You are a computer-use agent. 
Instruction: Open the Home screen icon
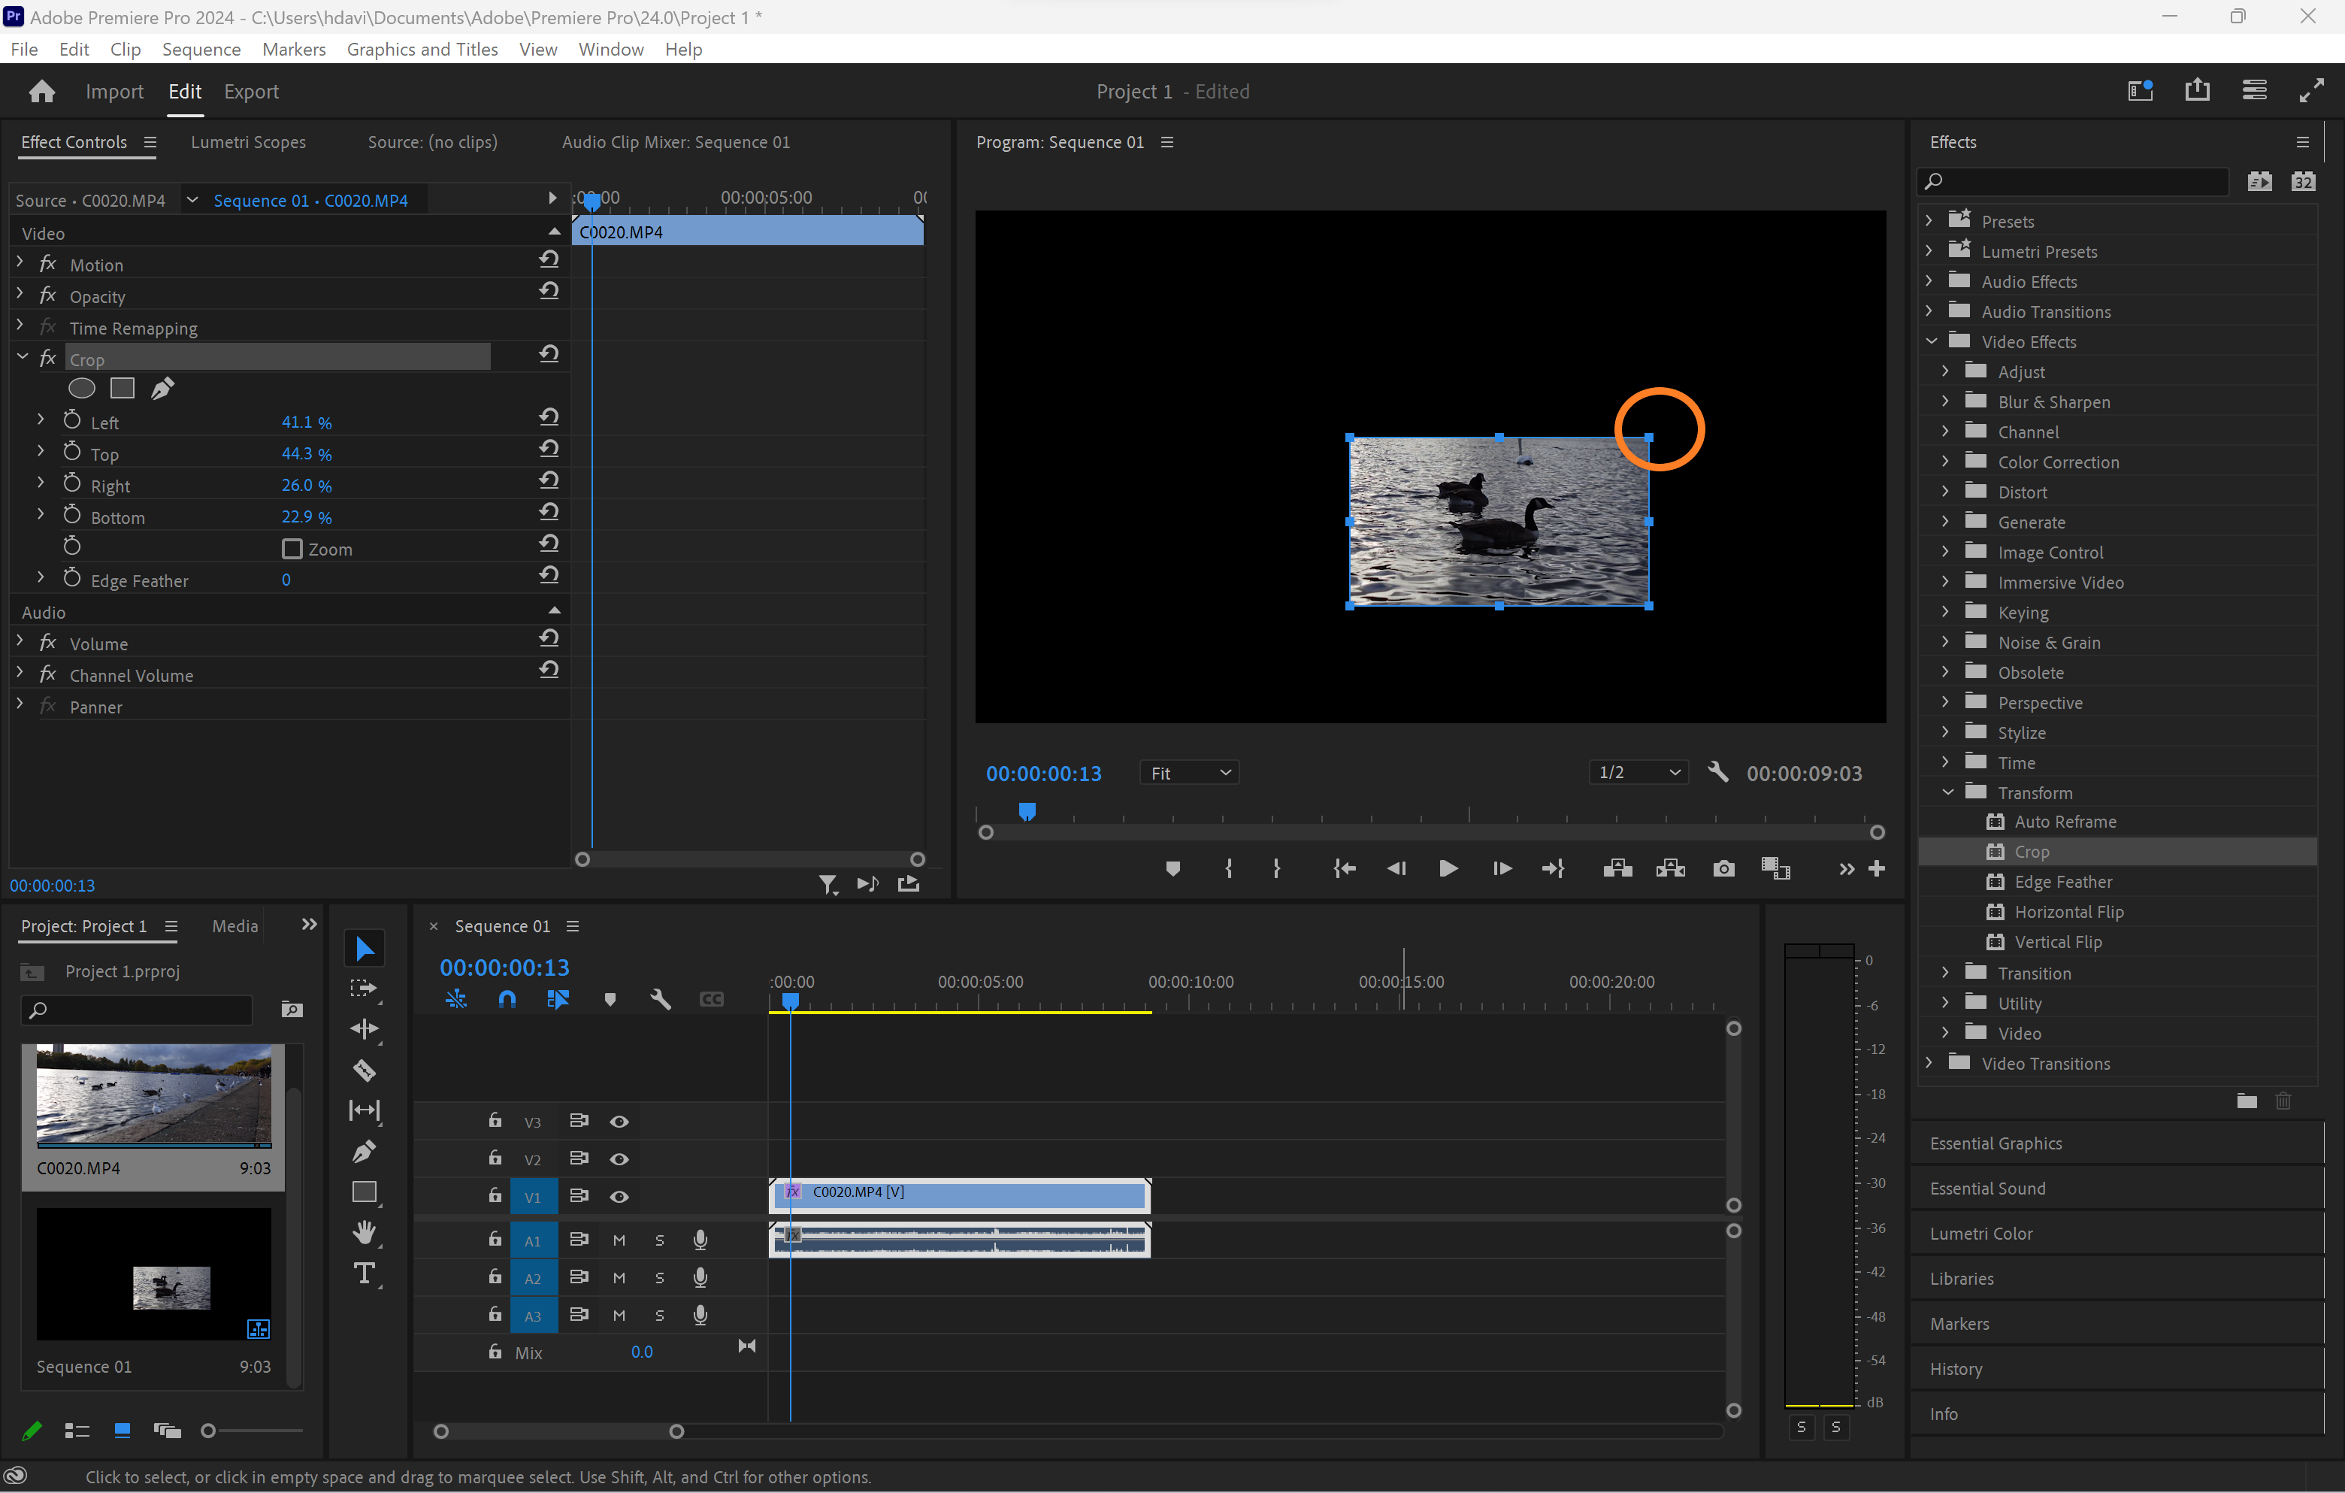pos(42,92)
